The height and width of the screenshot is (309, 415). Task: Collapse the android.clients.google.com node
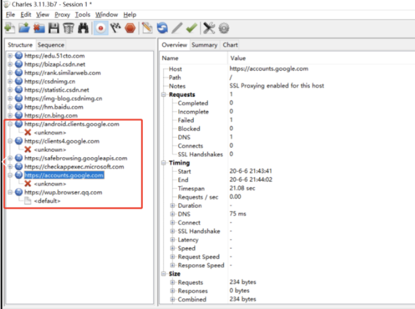[10, 124]
